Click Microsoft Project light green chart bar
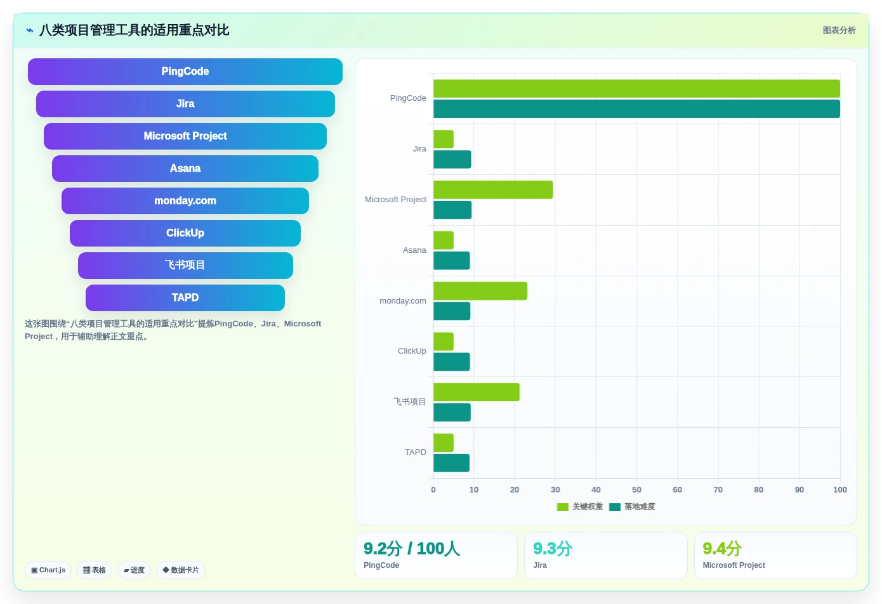The width and height of the screenshot is (882, 604). point(493,190)
